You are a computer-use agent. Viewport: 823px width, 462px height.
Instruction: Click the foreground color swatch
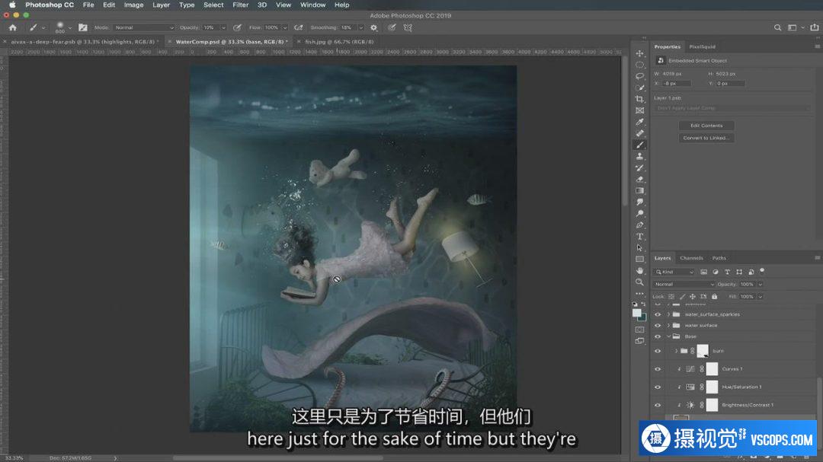click(x=636, y=313)
